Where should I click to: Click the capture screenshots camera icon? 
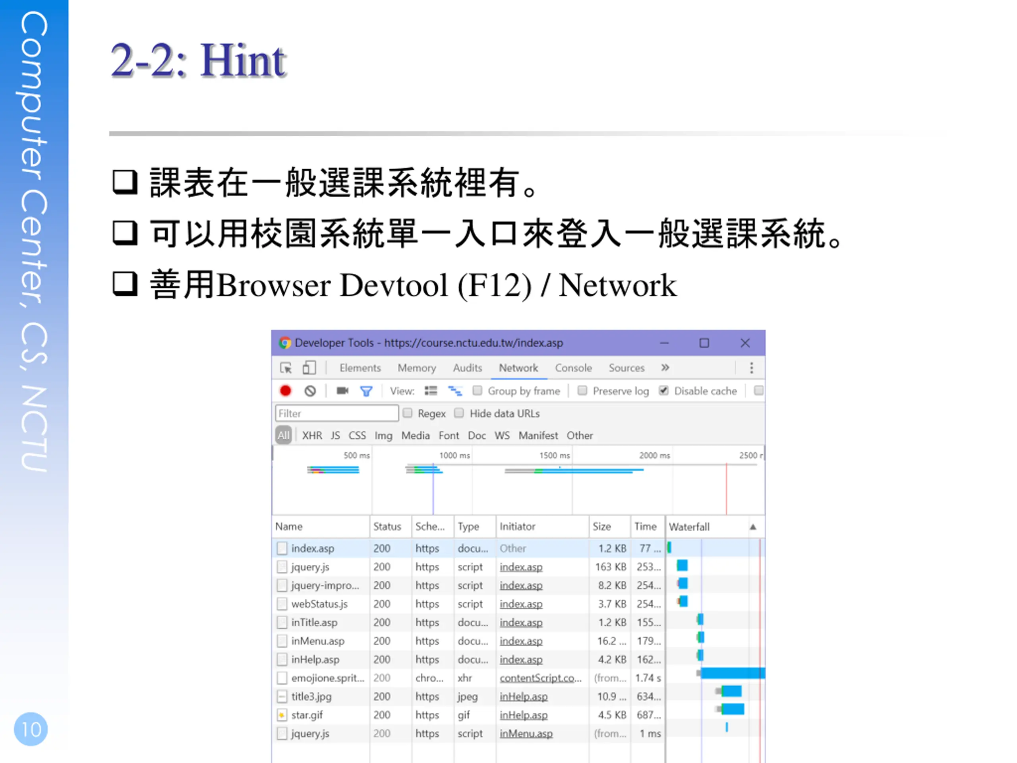[x=342, y=391]
